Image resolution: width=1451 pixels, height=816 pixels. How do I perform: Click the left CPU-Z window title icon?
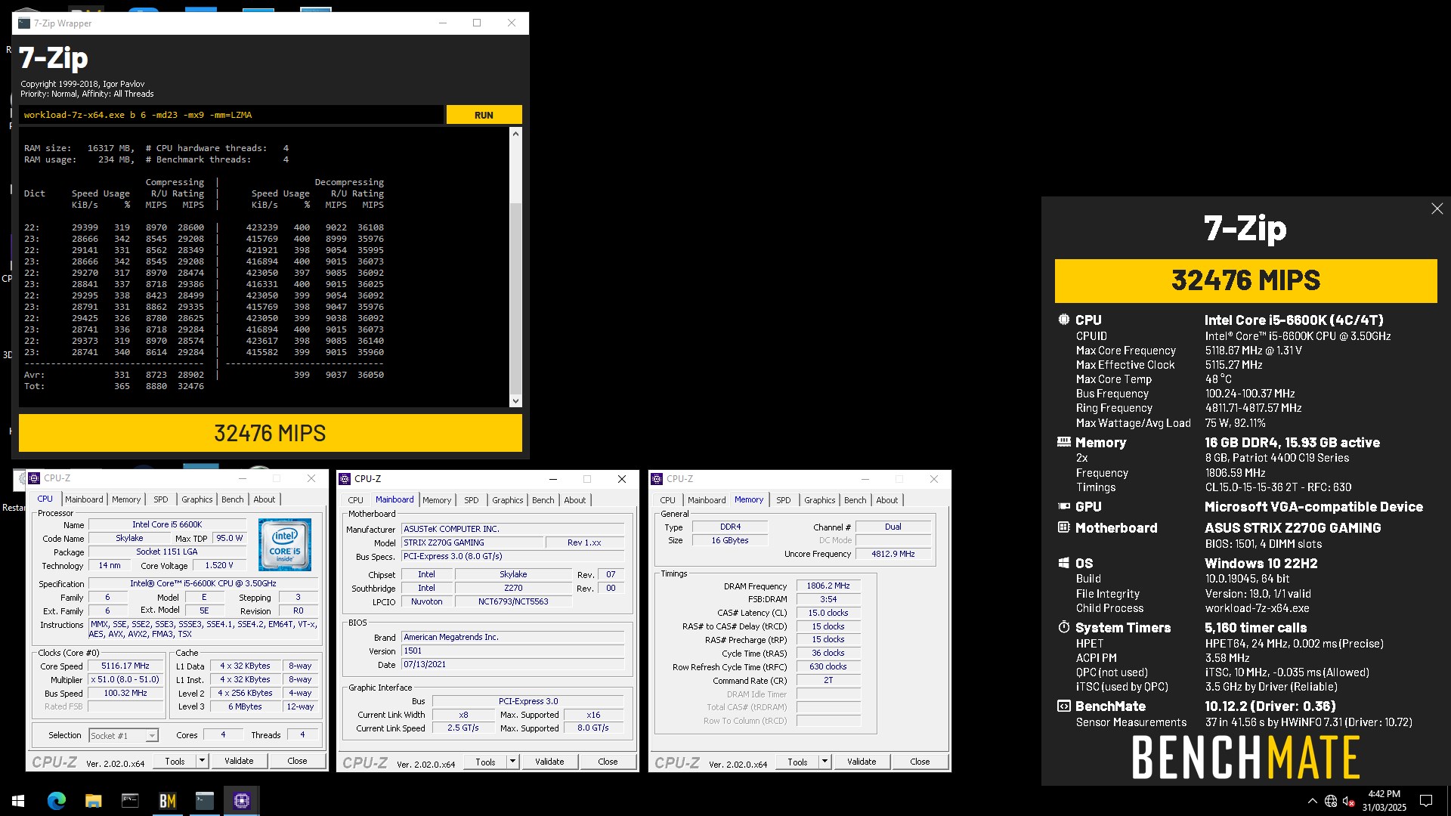34,478
